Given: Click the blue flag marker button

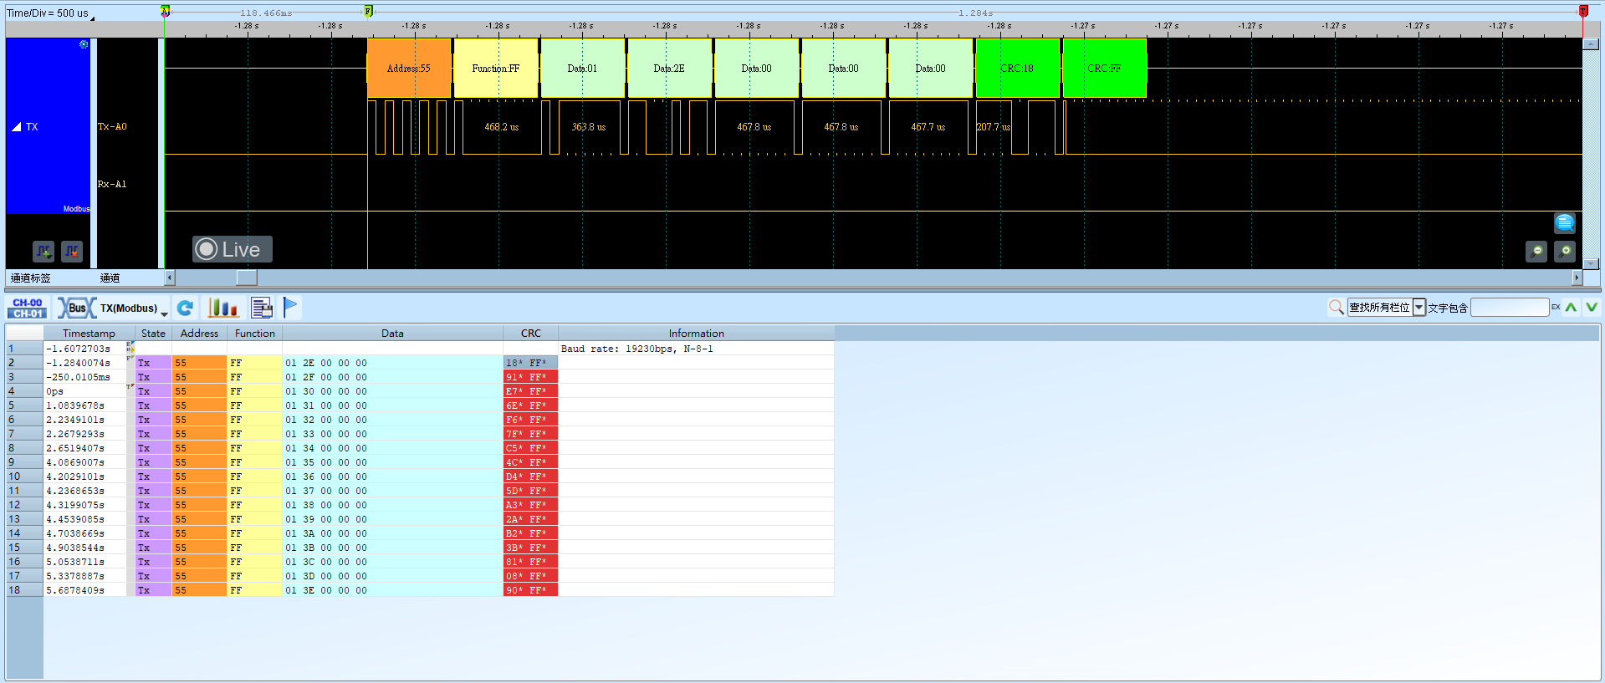Looking at the screenshot, I should coord(290,308).
